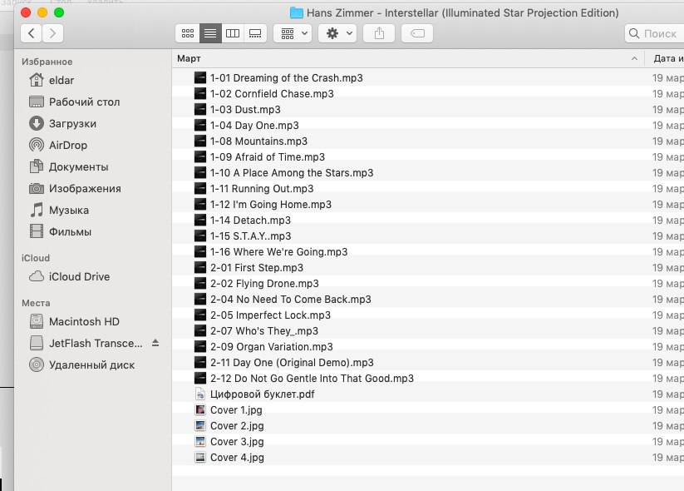
Task: Click folder proxy icon in window title
Action: click(296, 12)
